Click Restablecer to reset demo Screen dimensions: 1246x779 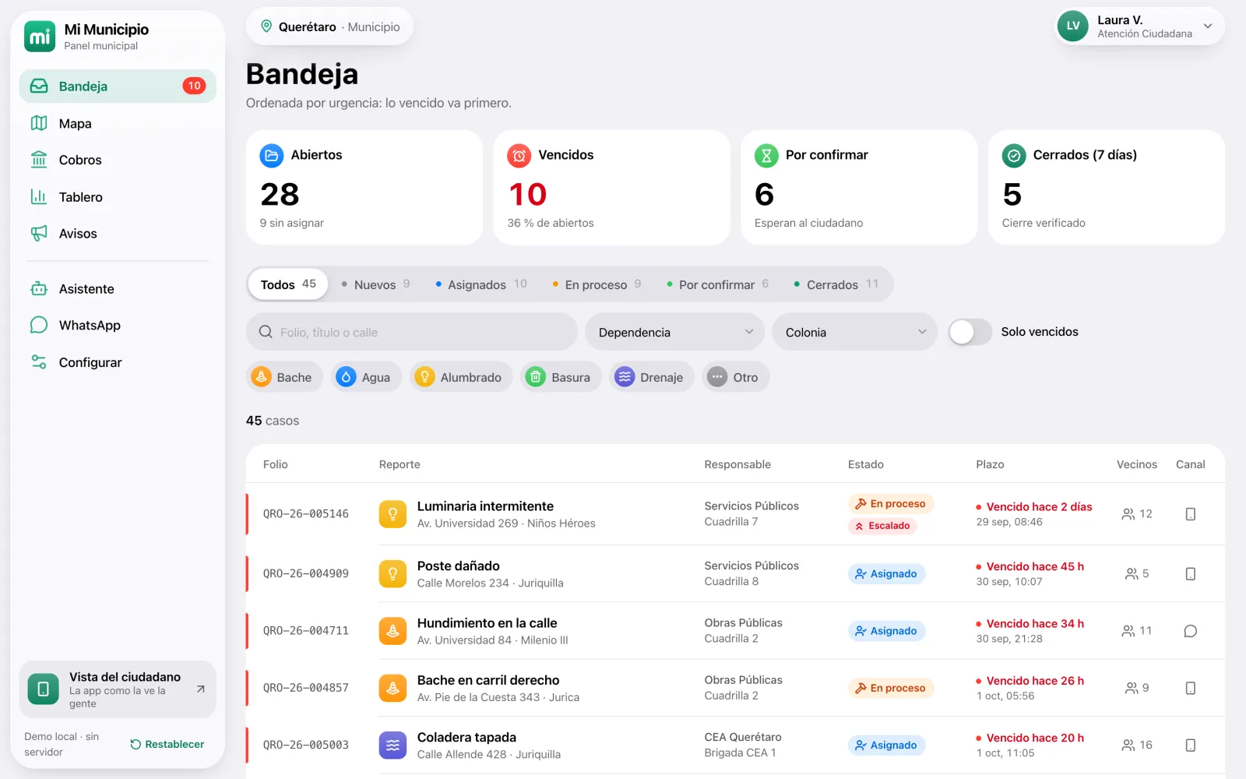pos(167,744)
